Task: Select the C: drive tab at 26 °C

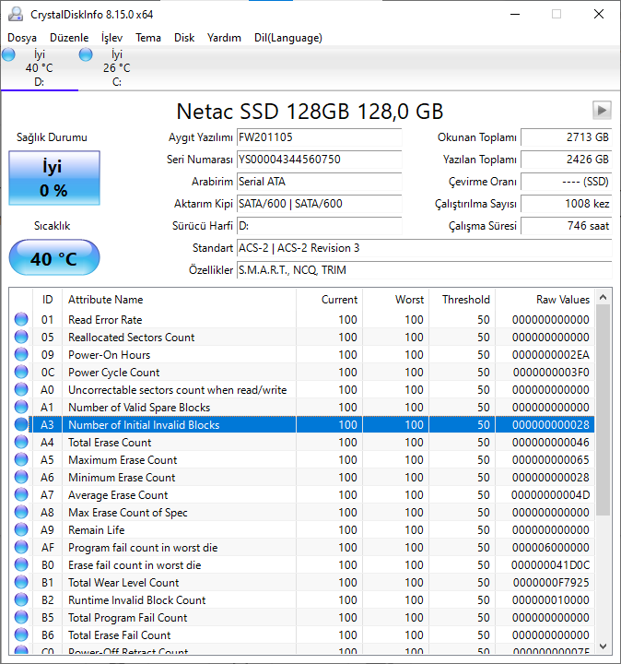Action: 117,67
